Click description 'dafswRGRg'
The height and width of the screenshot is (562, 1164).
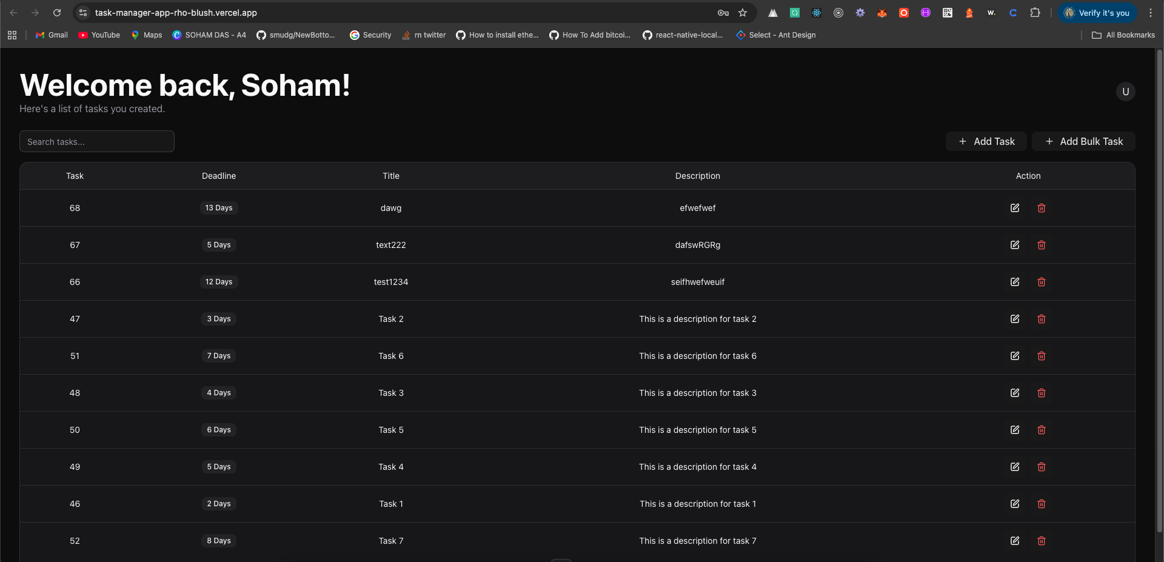[x=698, y=245]
